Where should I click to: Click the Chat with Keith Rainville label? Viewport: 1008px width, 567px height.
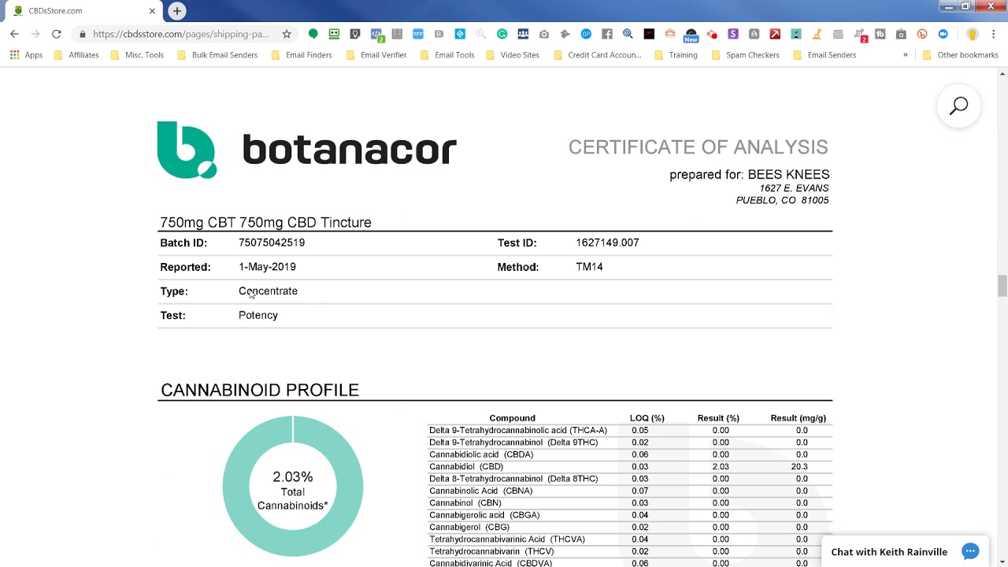[x=889, y=552]
